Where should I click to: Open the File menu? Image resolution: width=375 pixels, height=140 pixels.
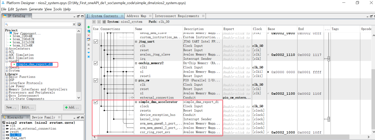coord(4,9)
